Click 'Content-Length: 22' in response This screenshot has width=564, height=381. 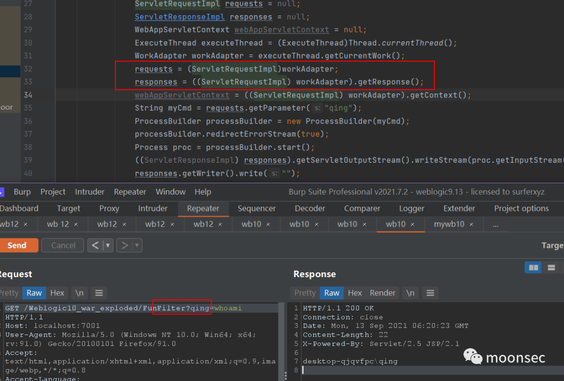click(x=345, y=335)
